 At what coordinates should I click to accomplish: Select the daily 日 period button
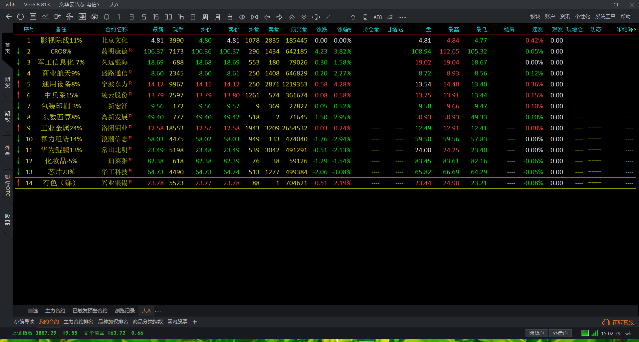pos(193,17)
